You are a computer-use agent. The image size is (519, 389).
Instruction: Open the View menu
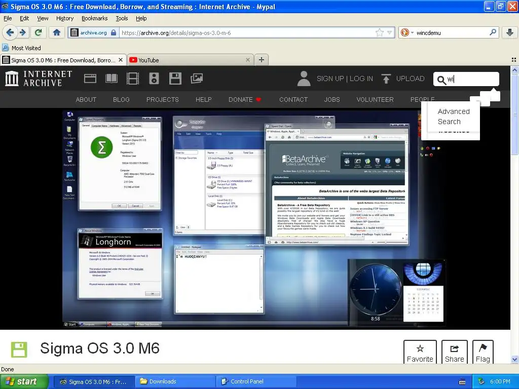pyautogui.click(x=43, y=18)
